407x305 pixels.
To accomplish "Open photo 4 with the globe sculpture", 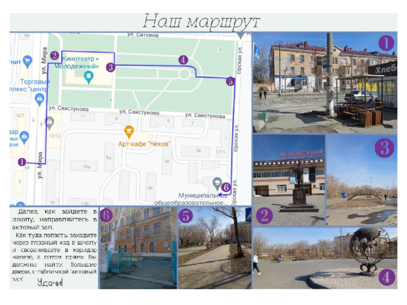I will tap(325, 258).
